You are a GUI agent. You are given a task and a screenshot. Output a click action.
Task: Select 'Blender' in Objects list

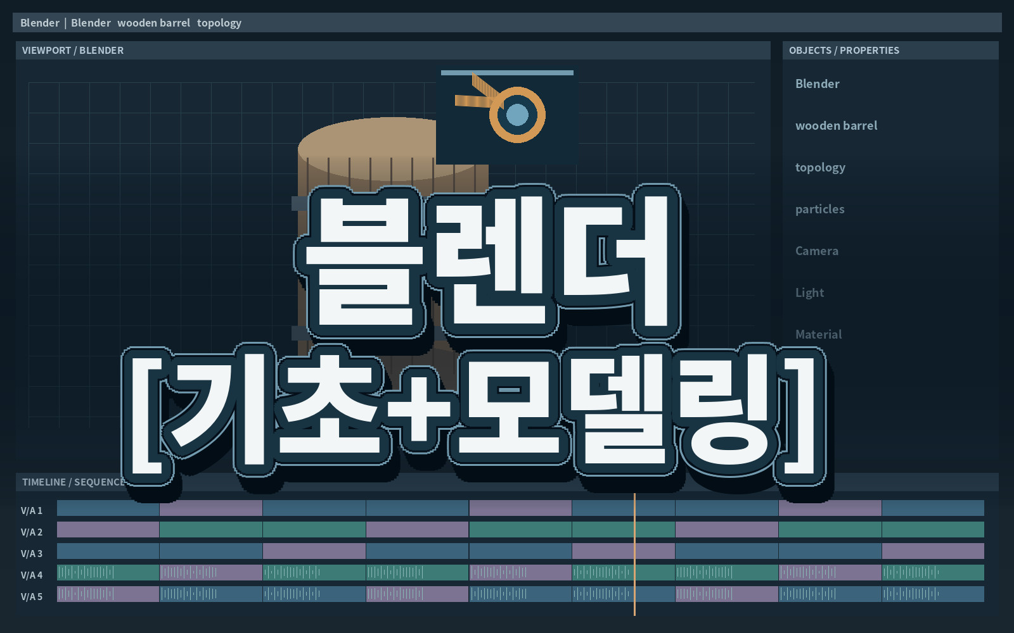click(817, 84)
